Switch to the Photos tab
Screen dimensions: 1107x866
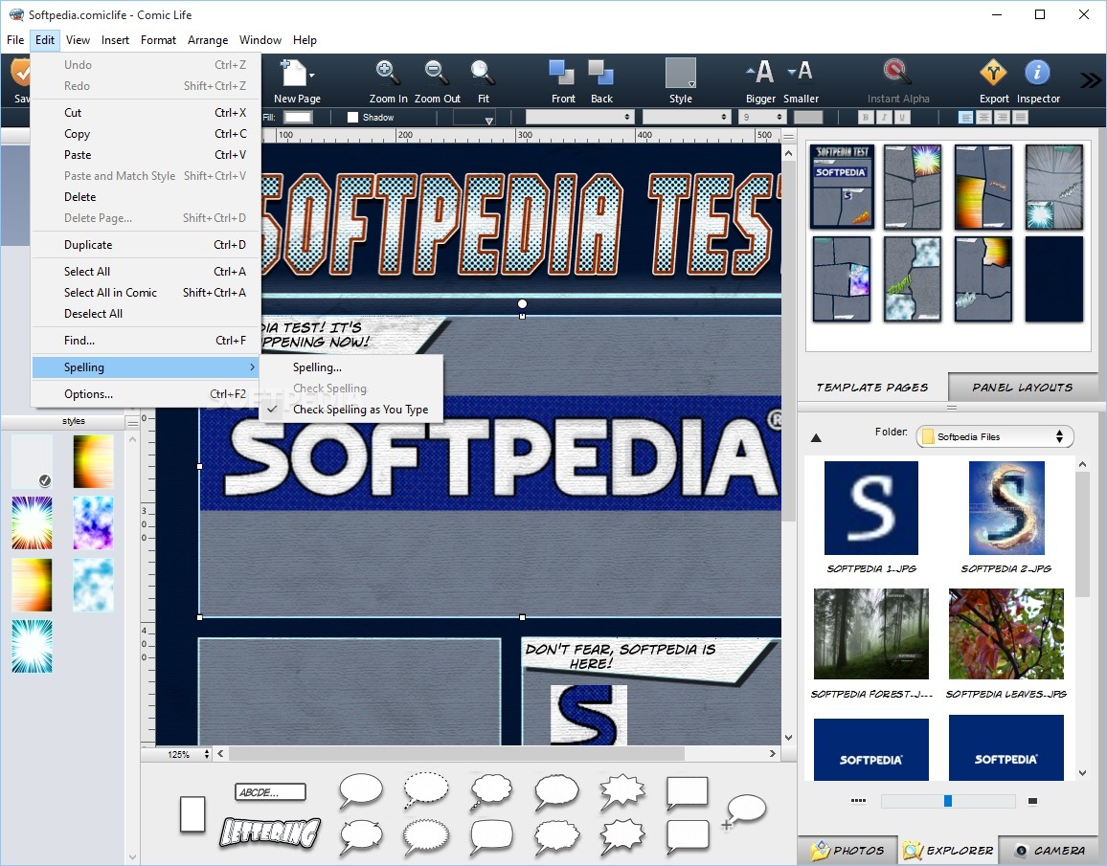click(x=847, y=850)
